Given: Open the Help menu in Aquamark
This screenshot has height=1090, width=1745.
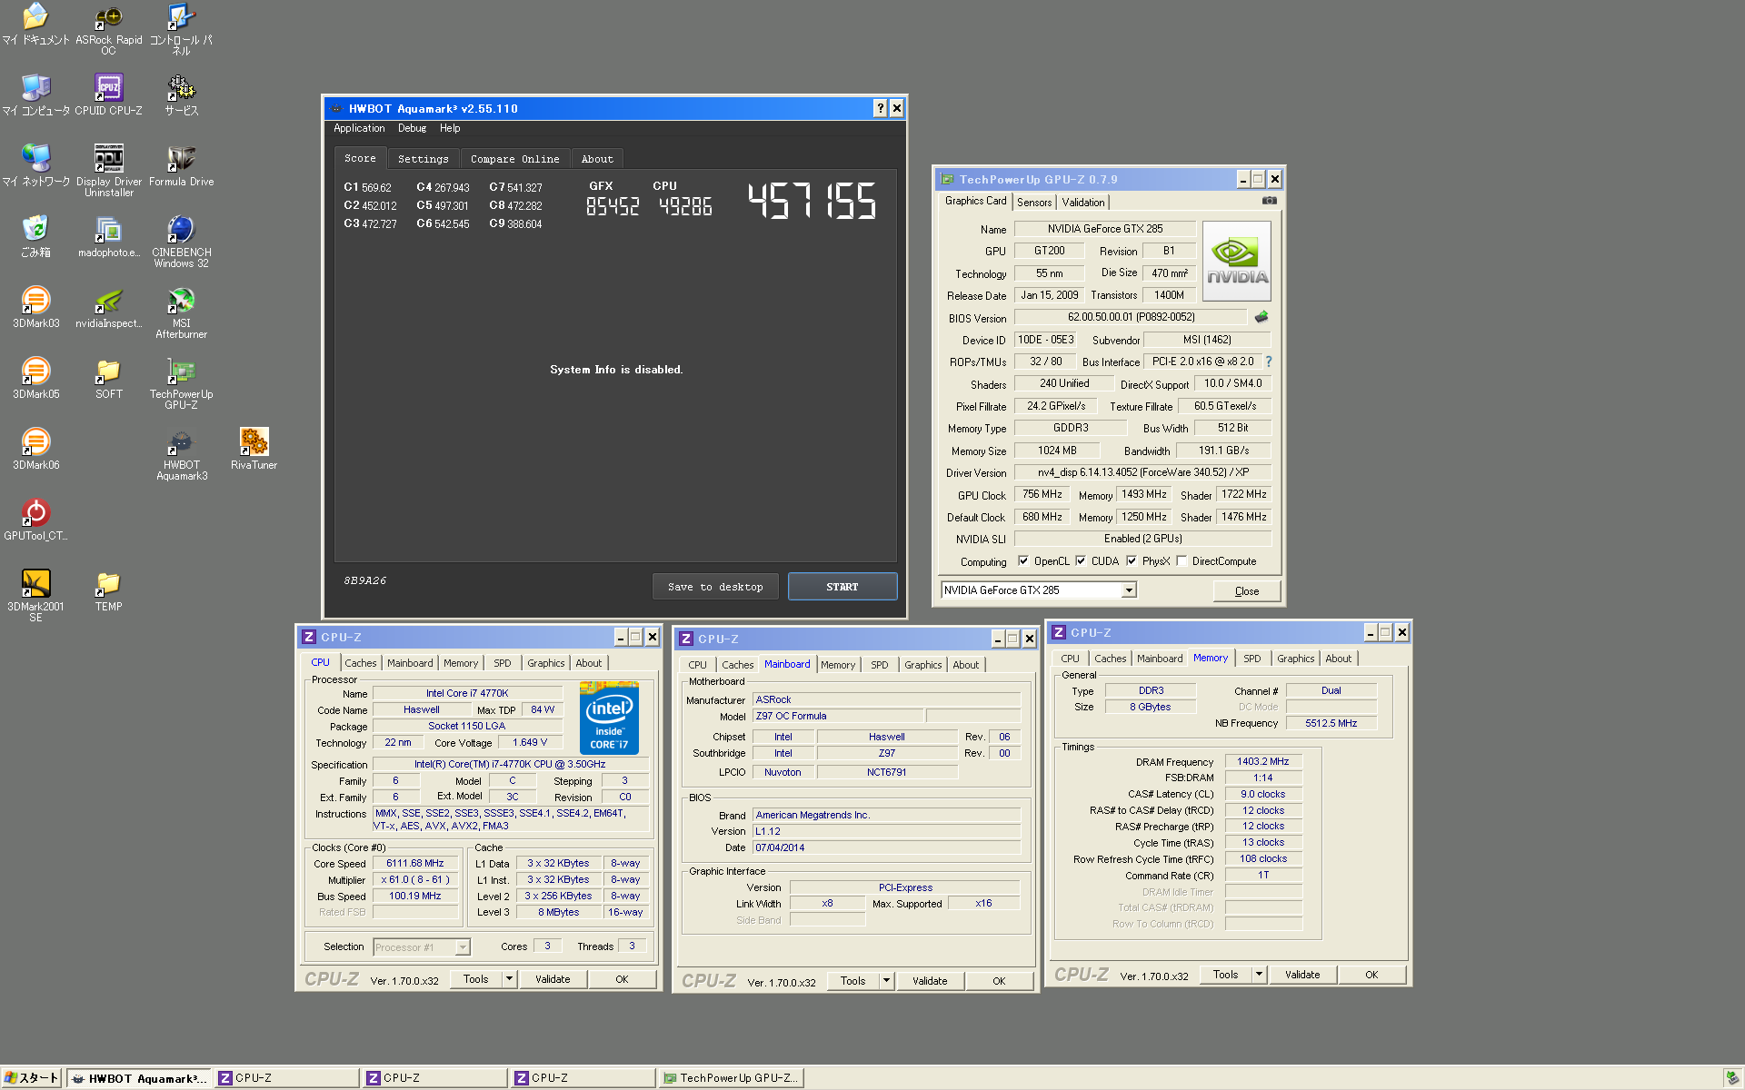Looking at the screenshot, I should pyautogui.click(x=450, y=128).
